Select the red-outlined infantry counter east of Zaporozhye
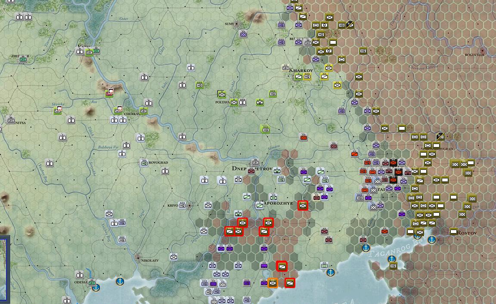Screen dimensions: 496x304 tap(303, 206)
